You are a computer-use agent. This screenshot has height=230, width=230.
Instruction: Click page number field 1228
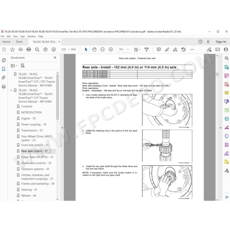63,50
